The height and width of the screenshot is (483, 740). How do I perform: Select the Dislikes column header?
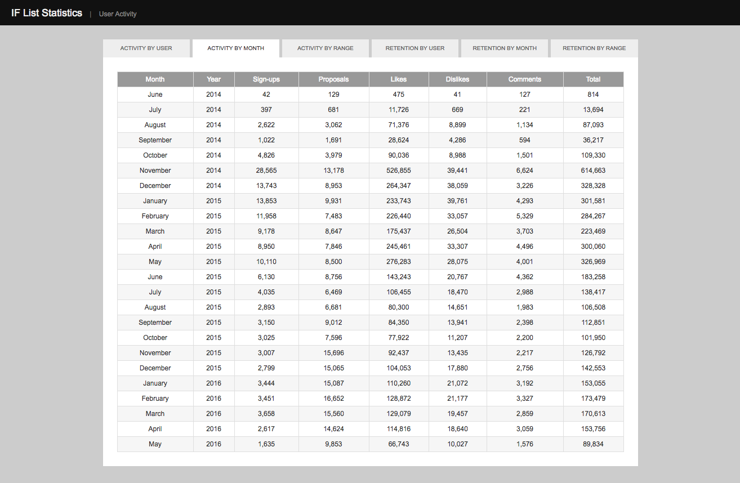pyautogui.click(x=457, y=79)
